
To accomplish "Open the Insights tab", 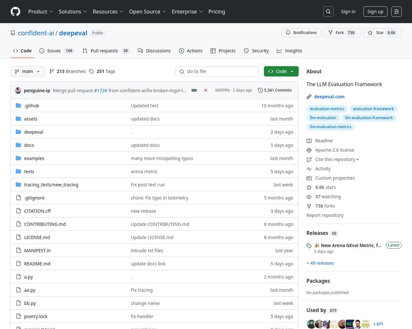I will pyautogui.click(x=289, y=51).
